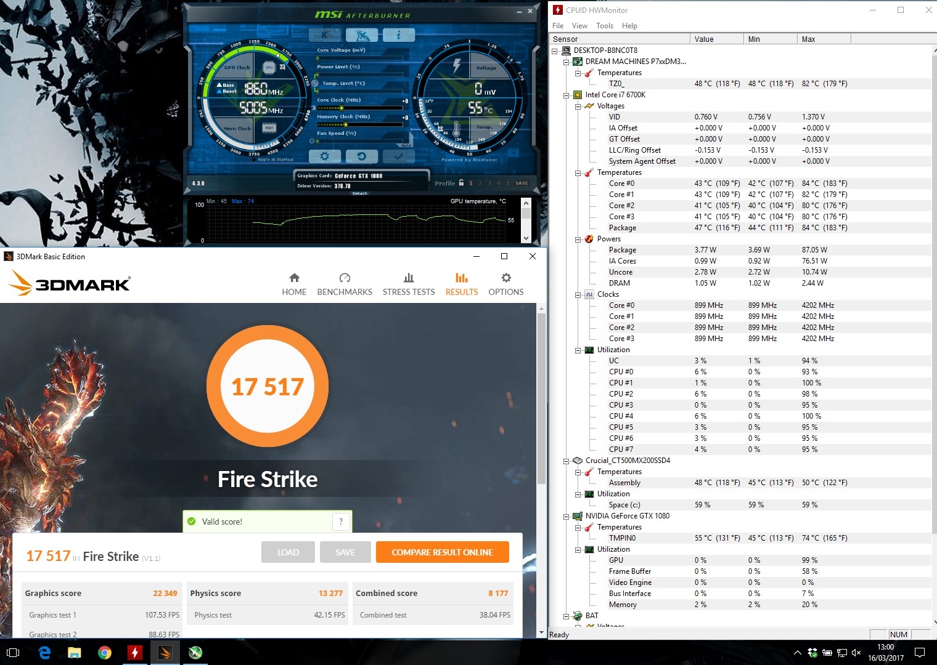This screenshot has height=665, width=937.
Task: Switch to 3DMark taskbar icon
Action: pos(165,653)
